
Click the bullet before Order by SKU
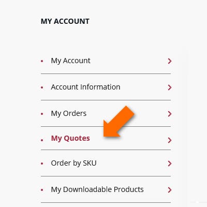click(x=42, y=164)
